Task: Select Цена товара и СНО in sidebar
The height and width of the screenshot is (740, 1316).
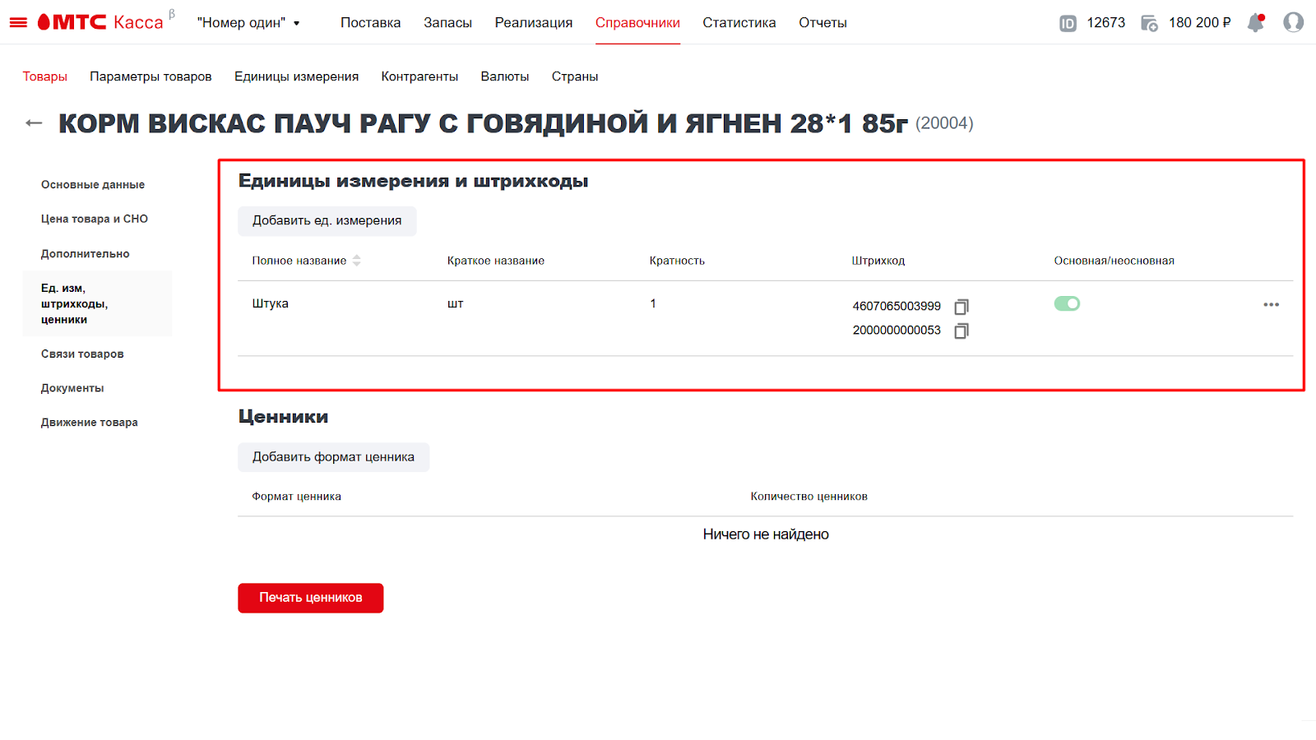Action: pos(95,219)
